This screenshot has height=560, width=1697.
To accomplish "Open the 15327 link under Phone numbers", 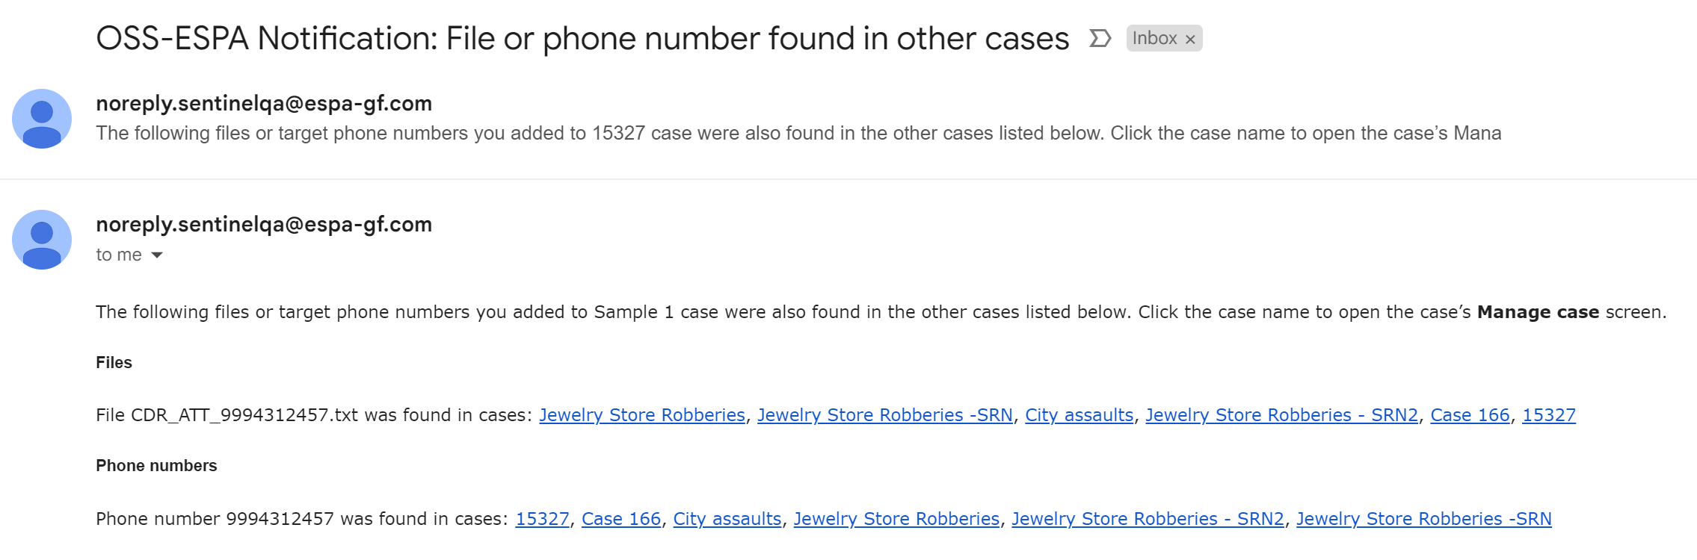I will [x=543, y=519].
